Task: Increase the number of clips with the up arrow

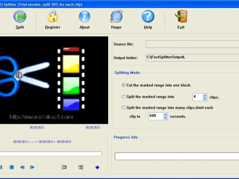Action: pyautogui.click(x=205, y=95)
